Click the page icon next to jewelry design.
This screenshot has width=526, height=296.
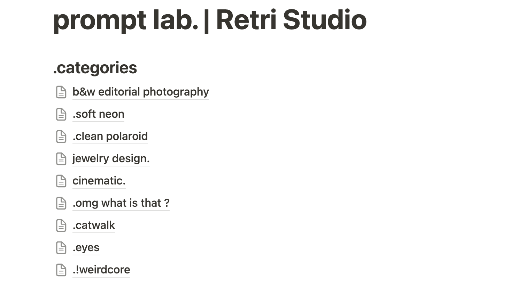61,159
